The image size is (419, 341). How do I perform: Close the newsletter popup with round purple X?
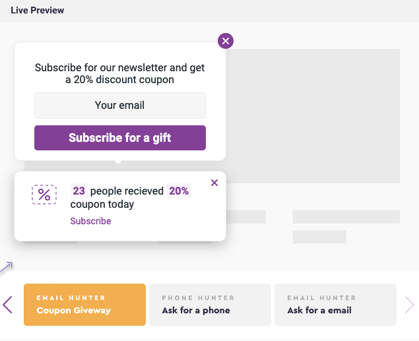tap(226, 41)
